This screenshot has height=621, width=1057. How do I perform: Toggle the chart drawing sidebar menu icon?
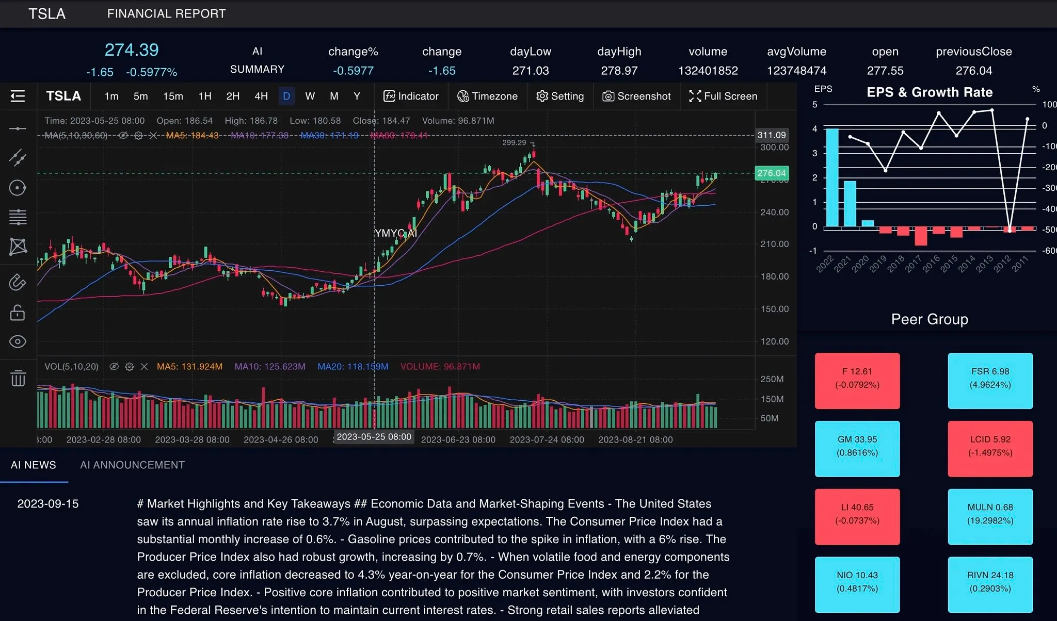click(x=18, y=96)
